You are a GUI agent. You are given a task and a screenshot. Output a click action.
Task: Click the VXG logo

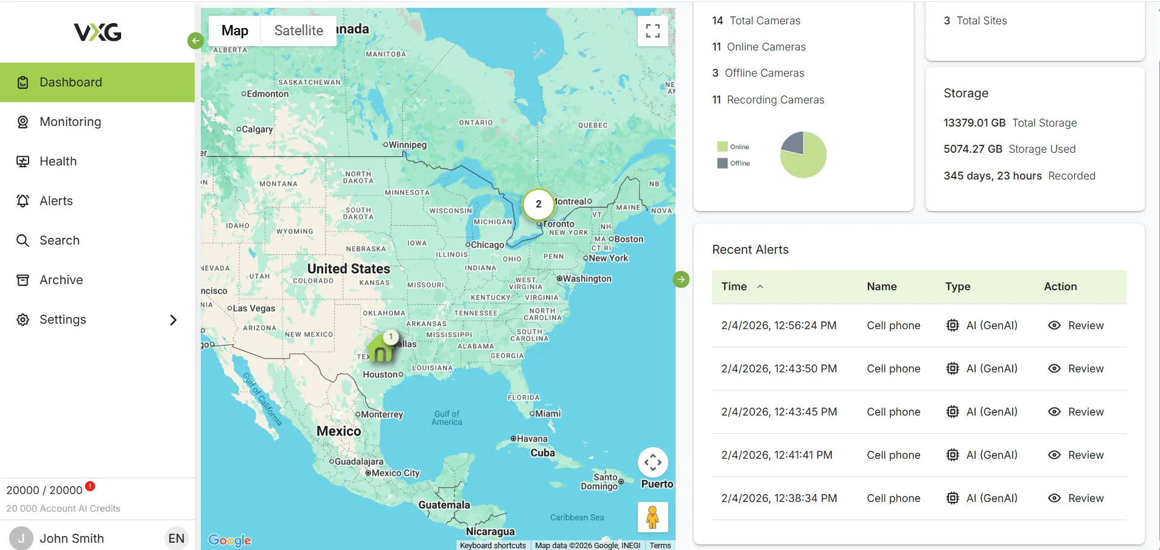click(97, 32)
